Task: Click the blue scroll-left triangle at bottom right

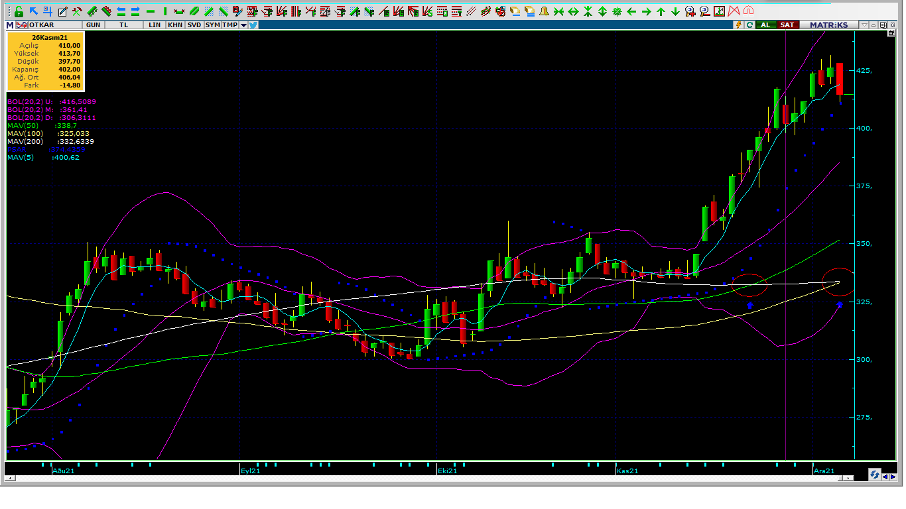Action: (x=885, y=477)
